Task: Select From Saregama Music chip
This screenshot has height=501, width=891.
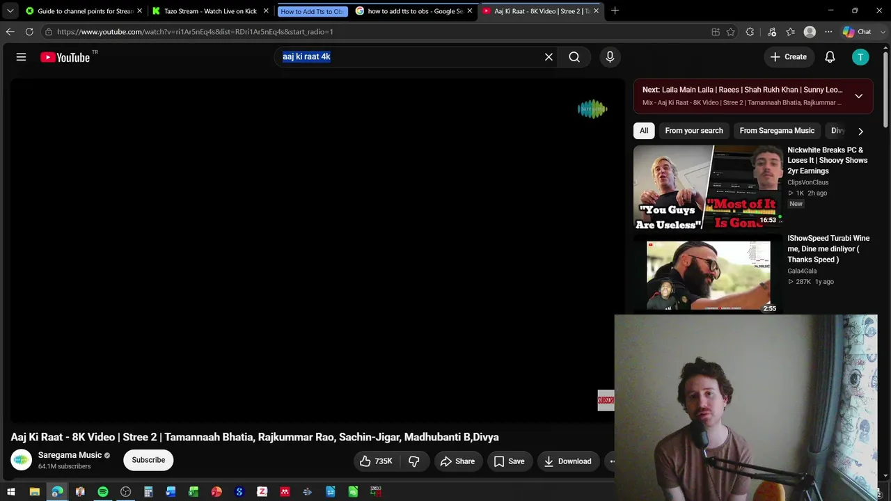Action: [x=777, y=131]
